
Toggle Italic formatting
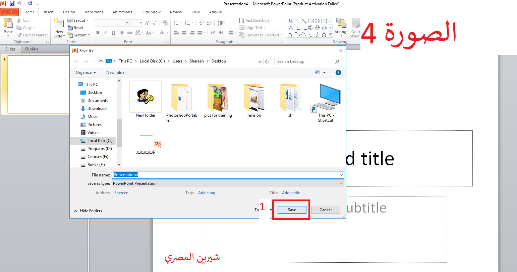point(105,33)
